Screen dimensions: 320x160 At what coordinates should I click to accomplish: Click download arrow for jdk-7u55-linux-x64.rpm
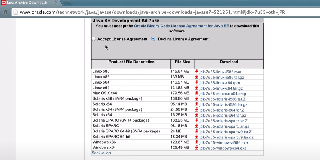[196, 82]
